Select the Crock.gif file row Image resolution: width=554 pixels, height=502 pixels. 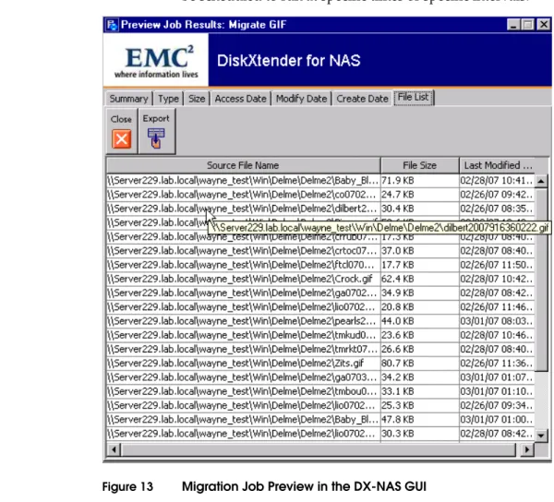tap(320, 279)
